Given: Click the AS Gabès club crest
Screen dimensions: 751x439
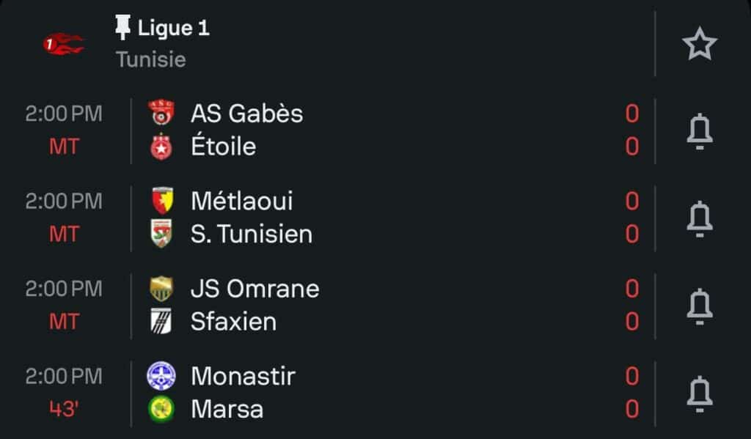Looking at the screenshot, I should pos(161,113).
